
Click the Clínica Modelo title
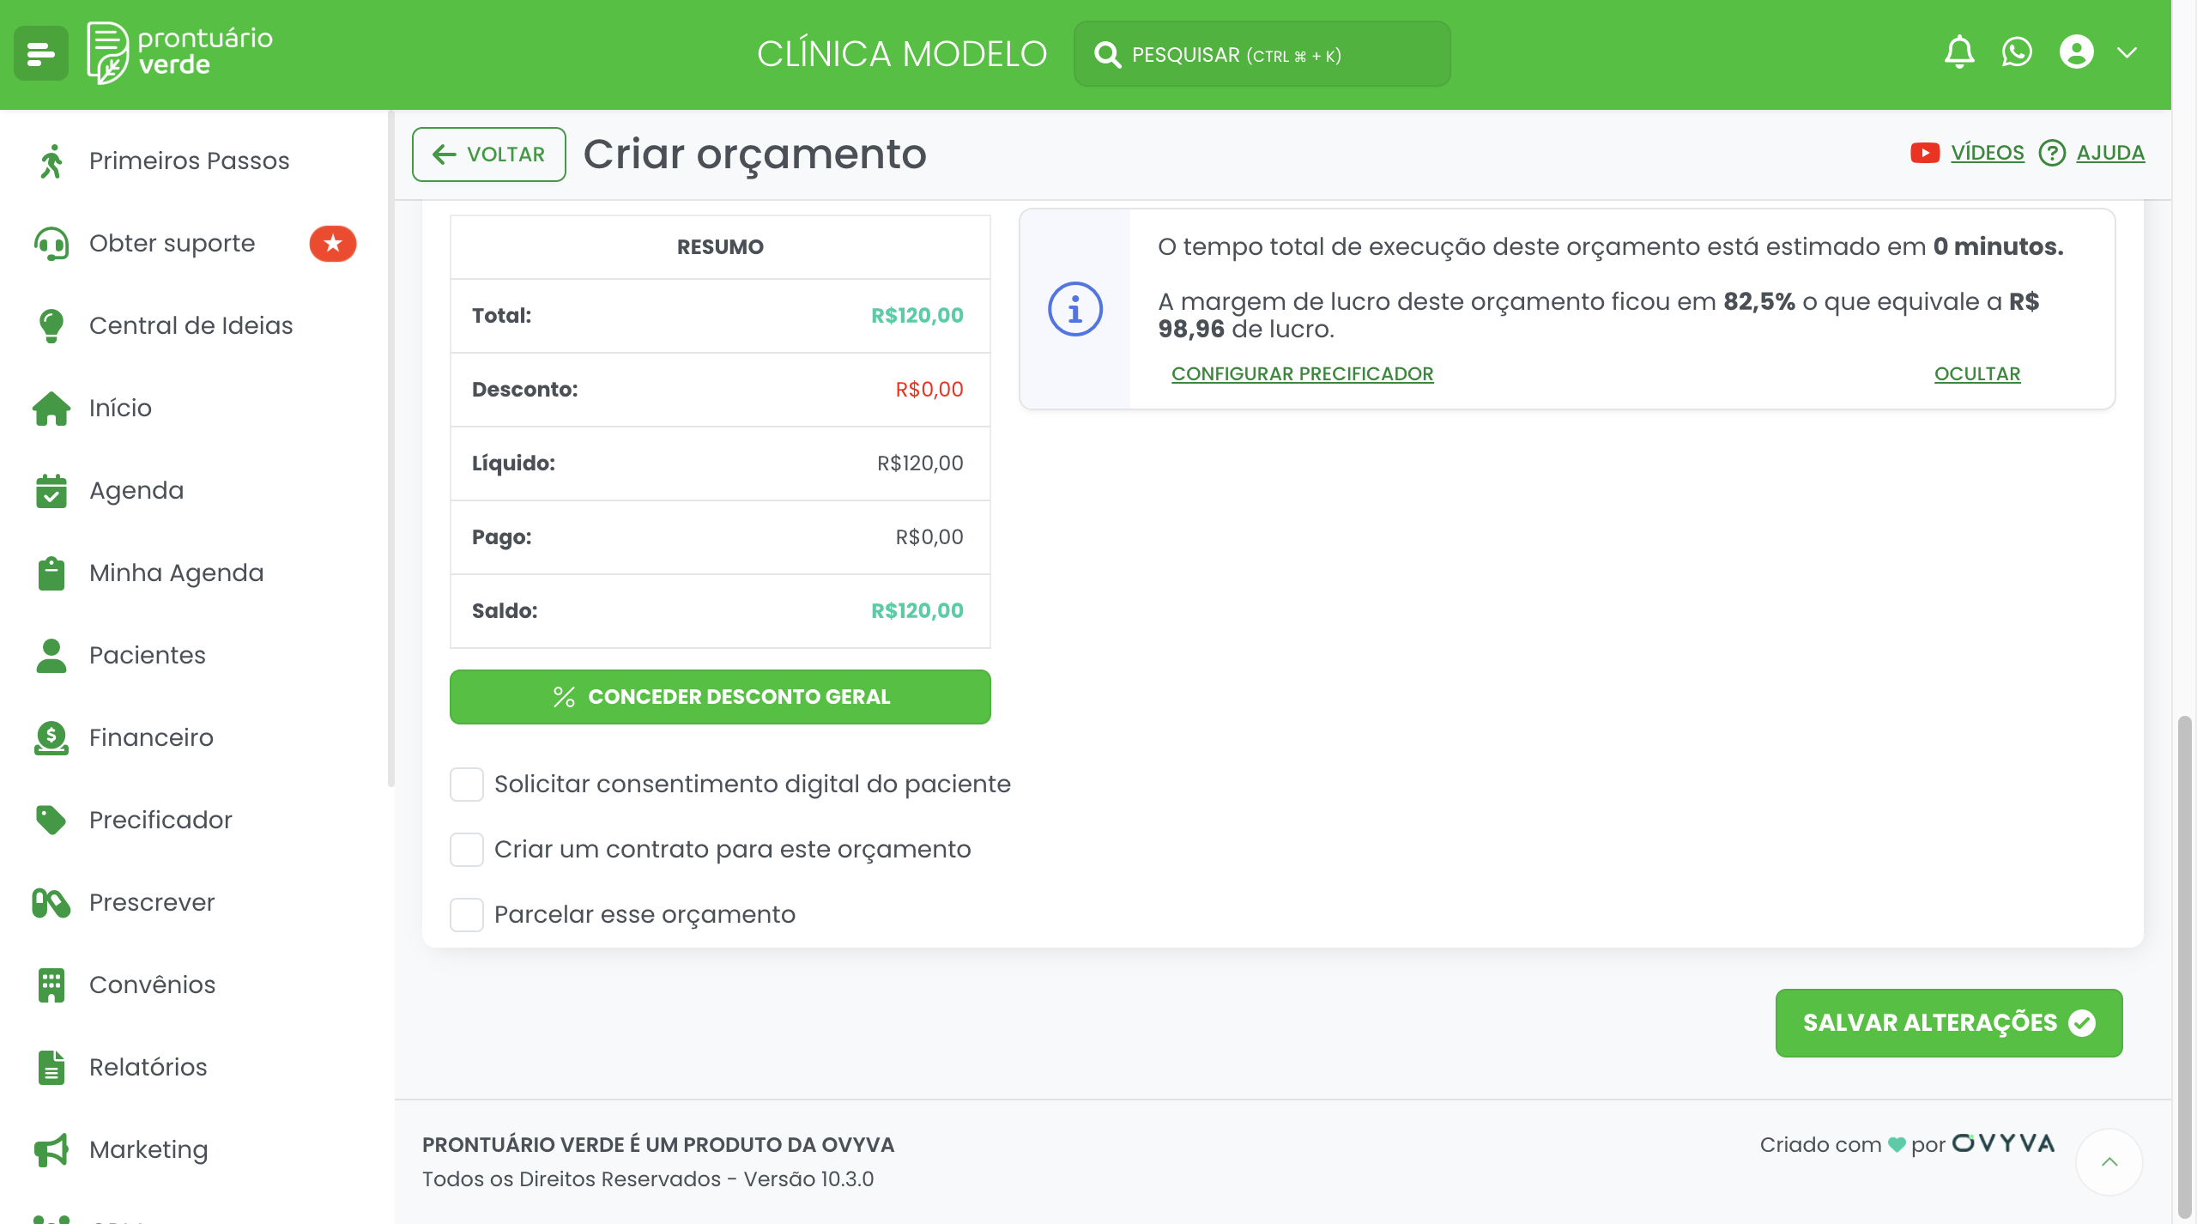[x=902, y=54]
